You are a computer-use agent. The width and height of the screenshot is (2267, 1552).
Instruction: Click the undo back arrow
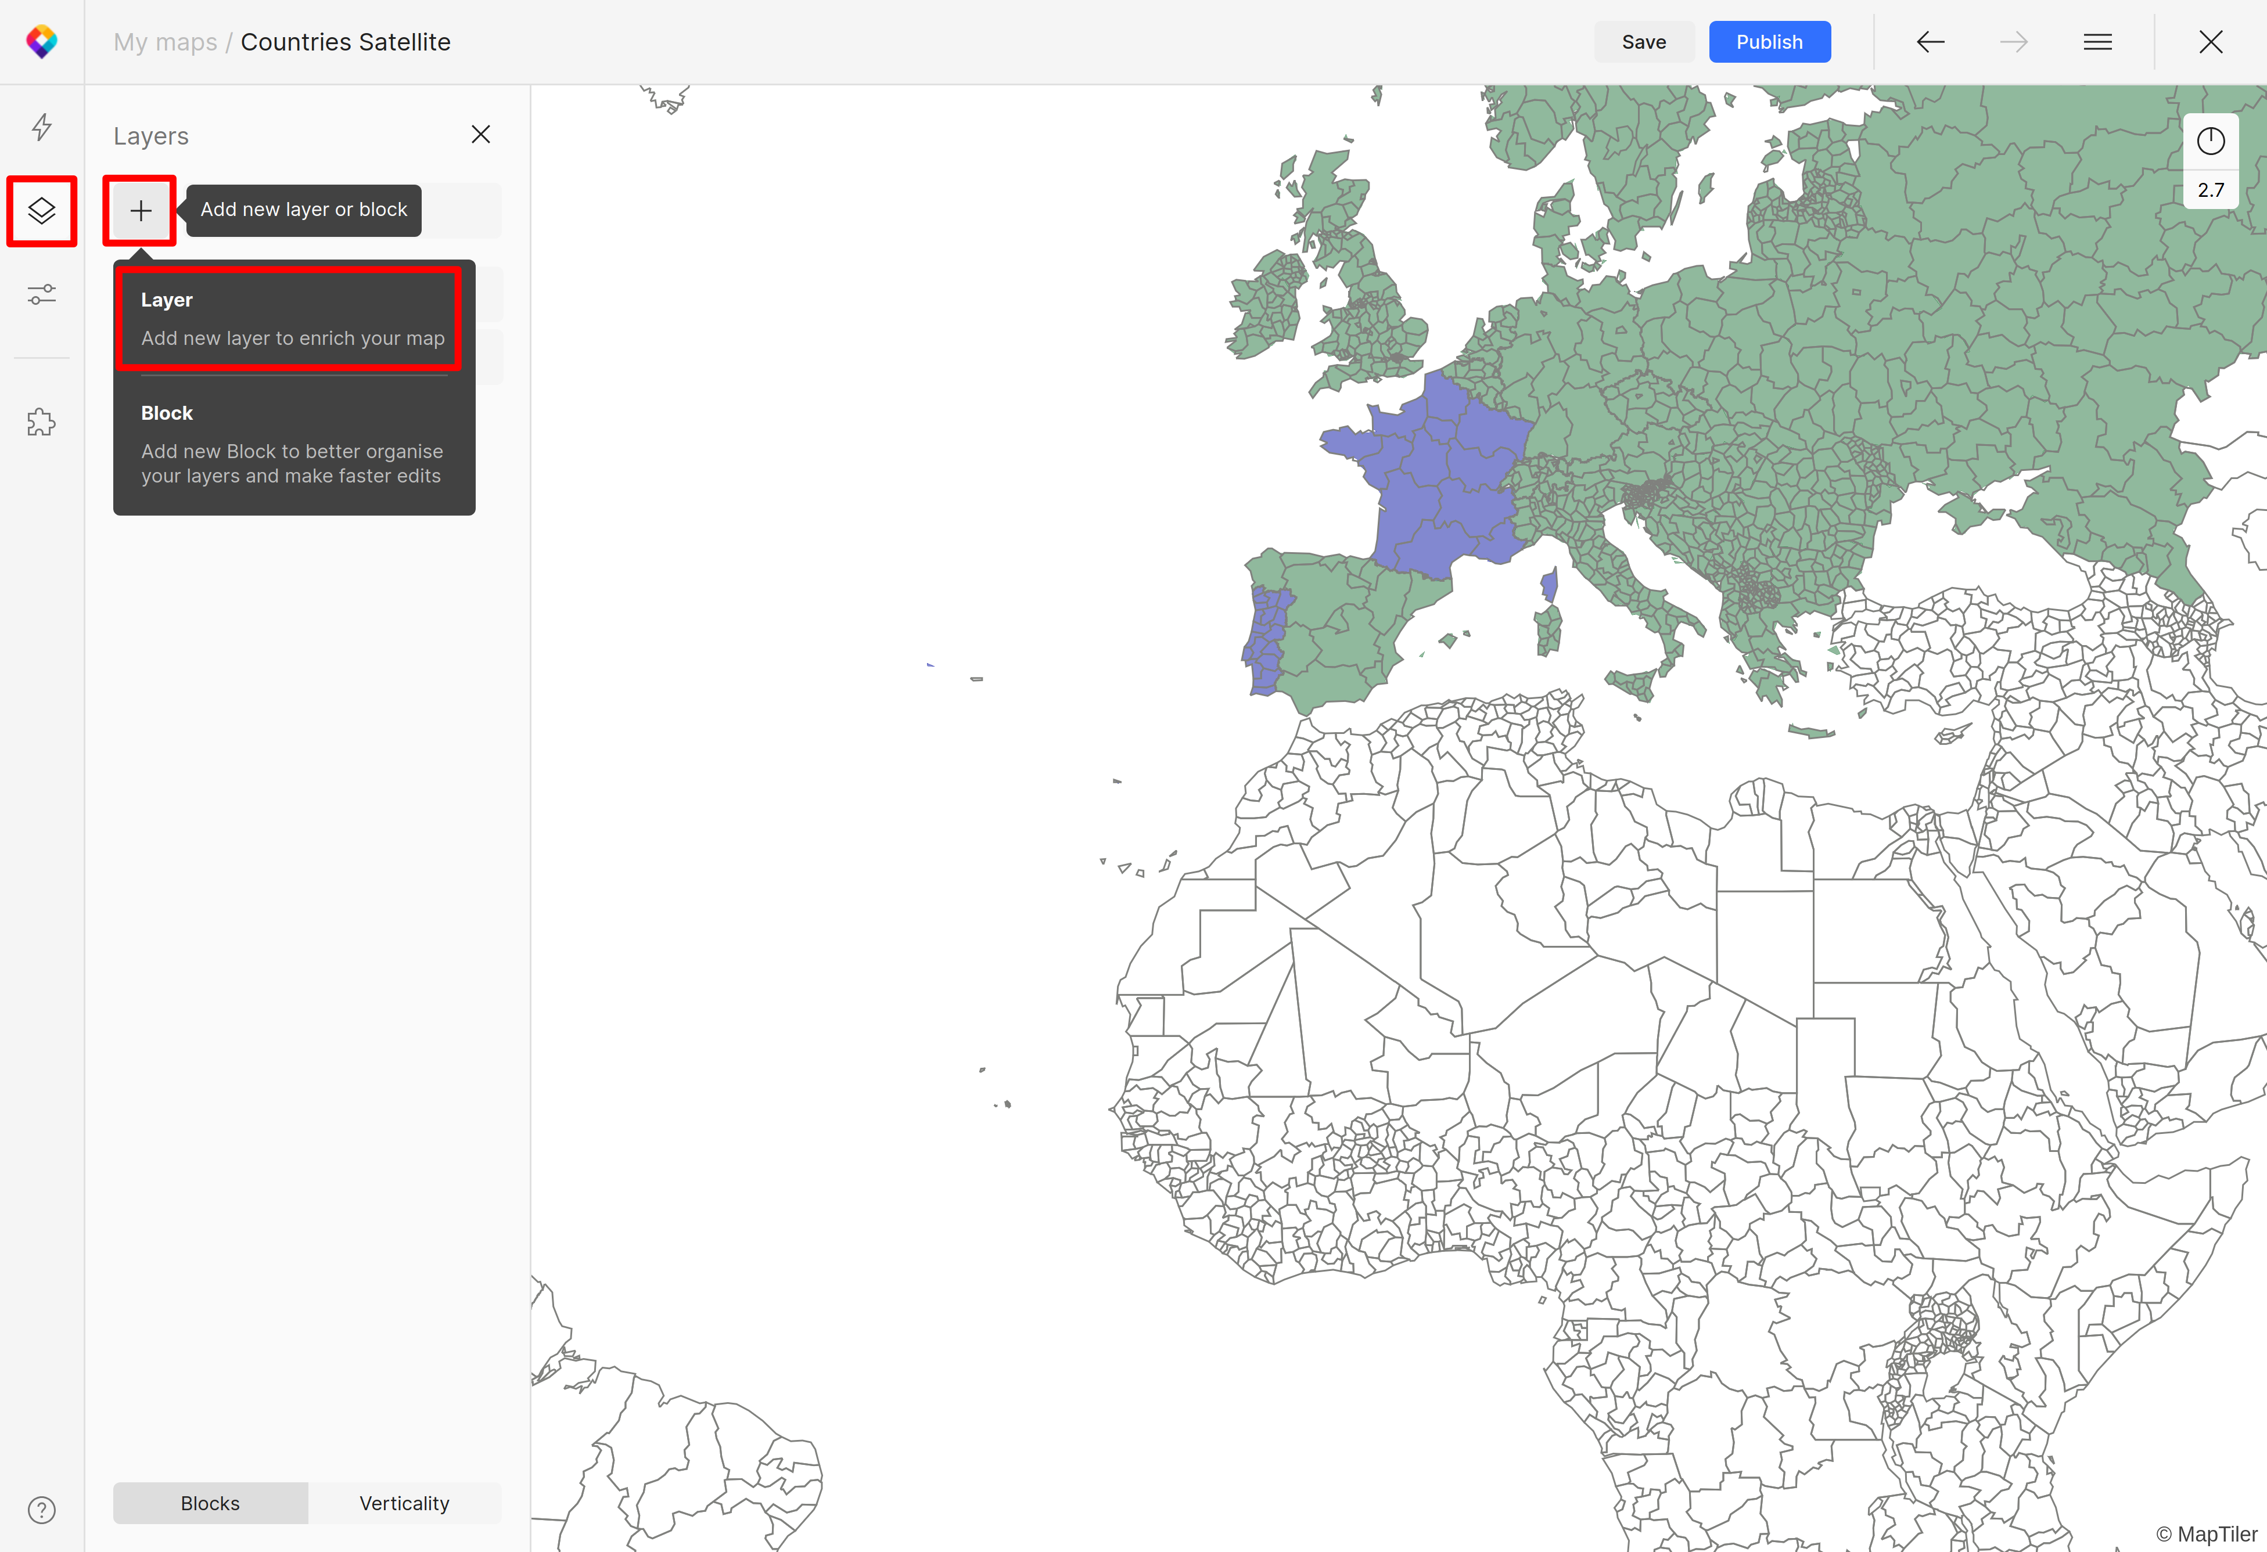[x=1930, y=42]
